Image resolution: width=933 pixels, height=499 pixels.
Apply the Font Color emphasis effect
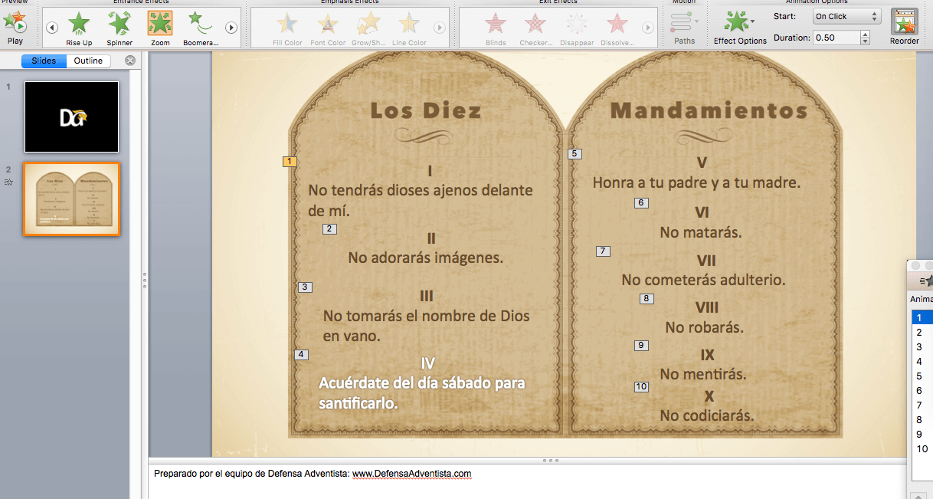pyautogui.click(x=328, y=28)
